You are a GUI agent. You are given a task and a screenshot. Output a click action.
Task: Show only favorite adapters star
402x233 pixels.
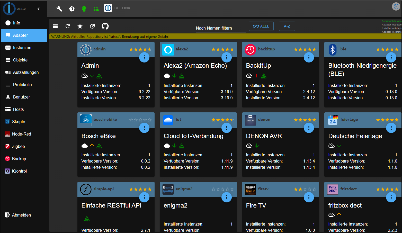click(80, 26)
